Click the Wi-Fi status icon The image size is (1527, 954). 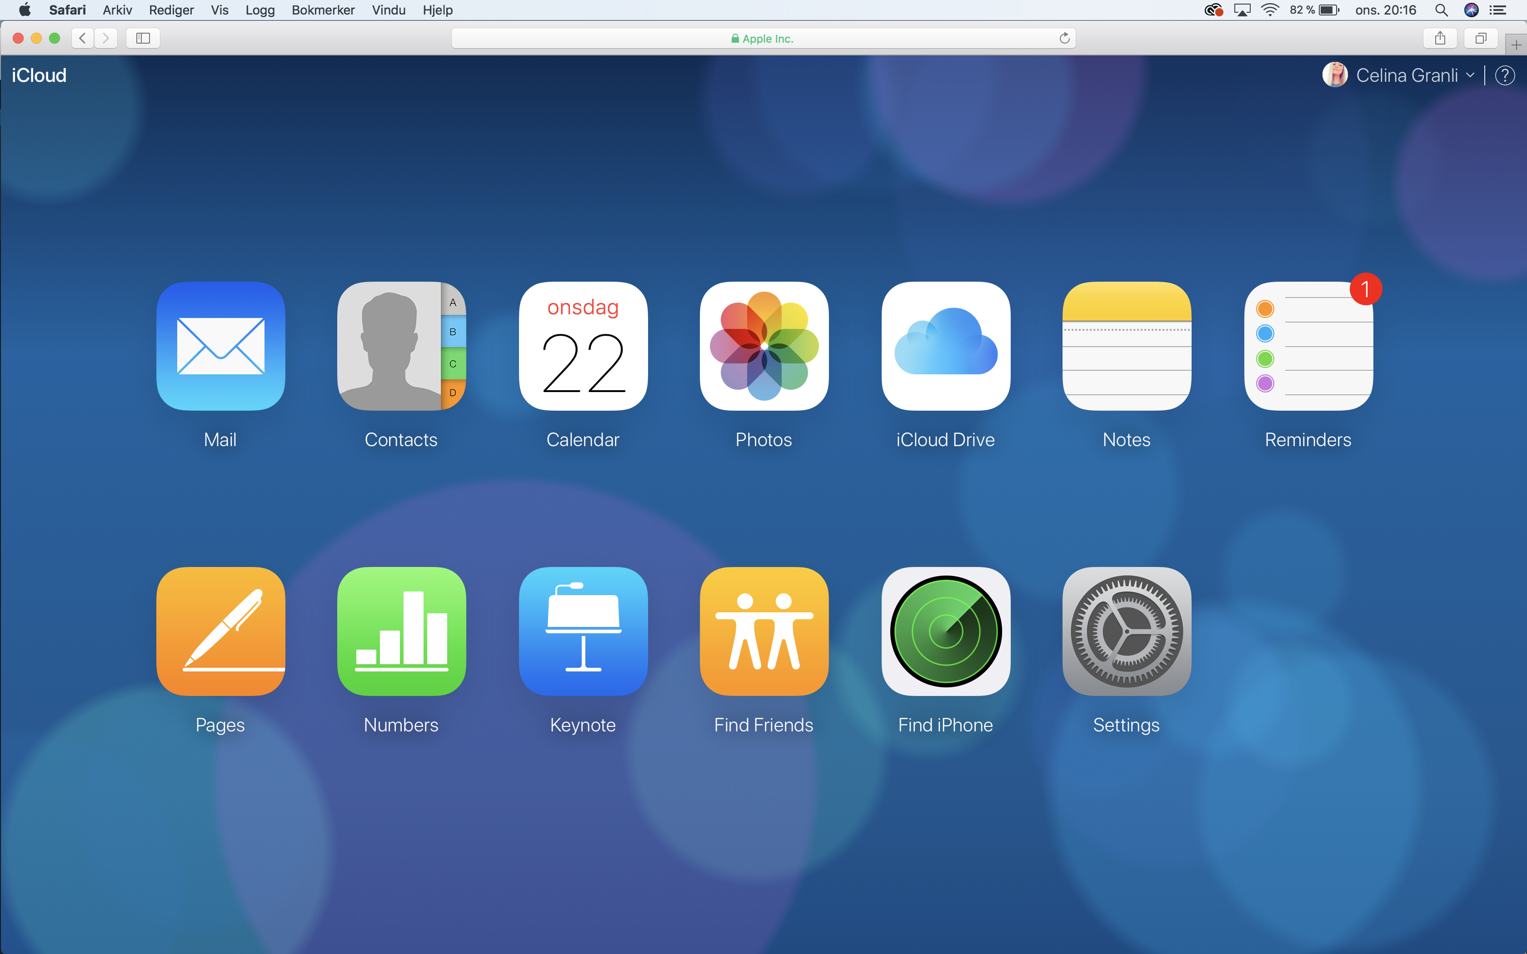(x=1270, y=10)
